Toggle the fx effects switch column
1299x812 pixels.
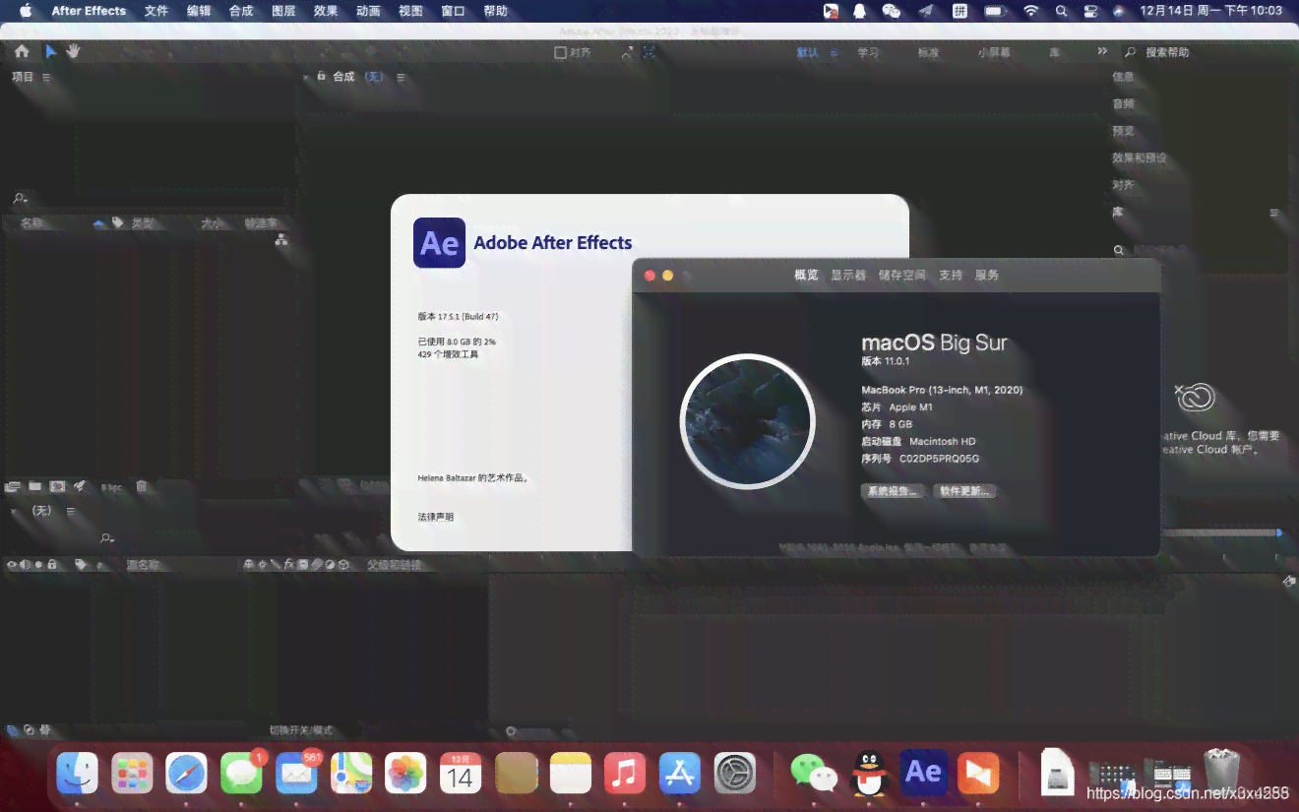pyautogui.click(x=289, y=565)
